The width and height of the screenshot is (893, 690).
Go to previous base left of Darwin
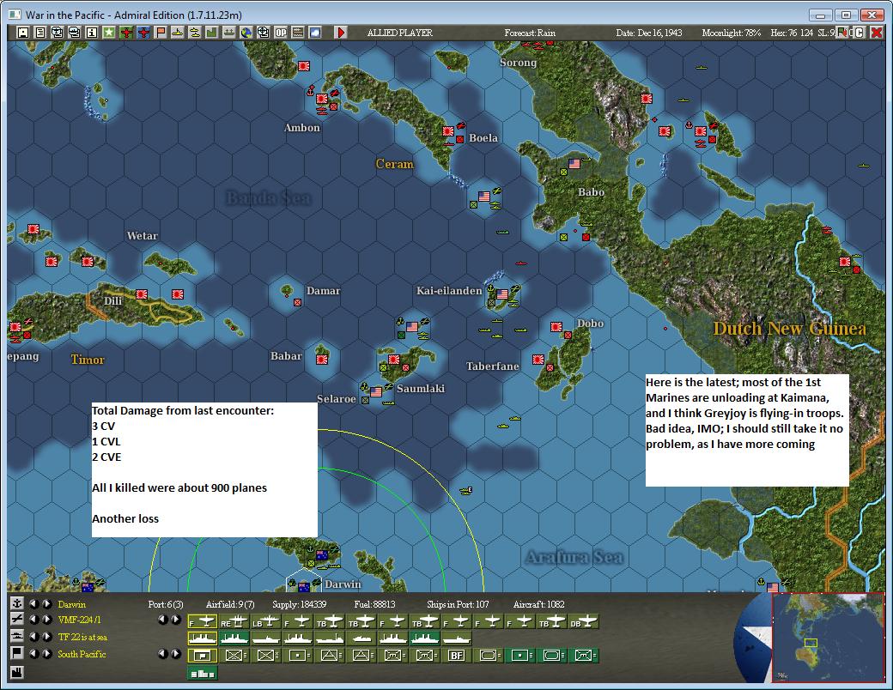[x=34, y=604]
